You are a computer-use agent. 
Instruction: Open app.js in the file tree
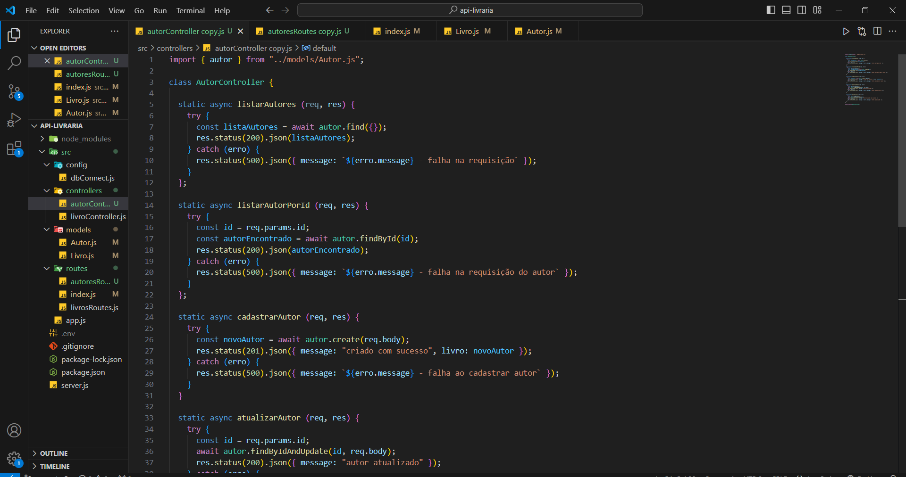point(78,320)
